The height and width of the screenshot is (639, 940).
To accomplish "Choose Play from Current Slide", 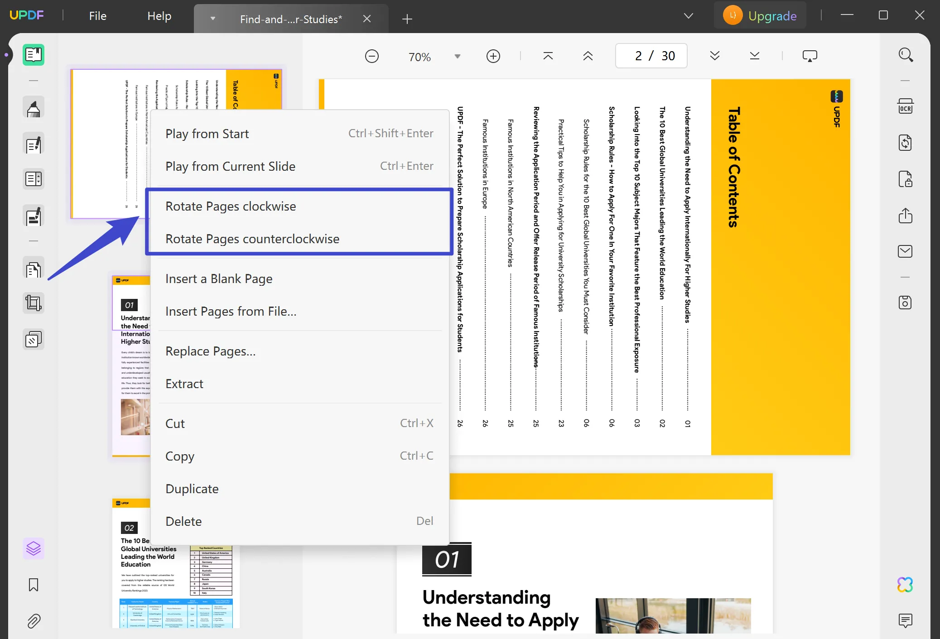I will (x=300, y=166).
